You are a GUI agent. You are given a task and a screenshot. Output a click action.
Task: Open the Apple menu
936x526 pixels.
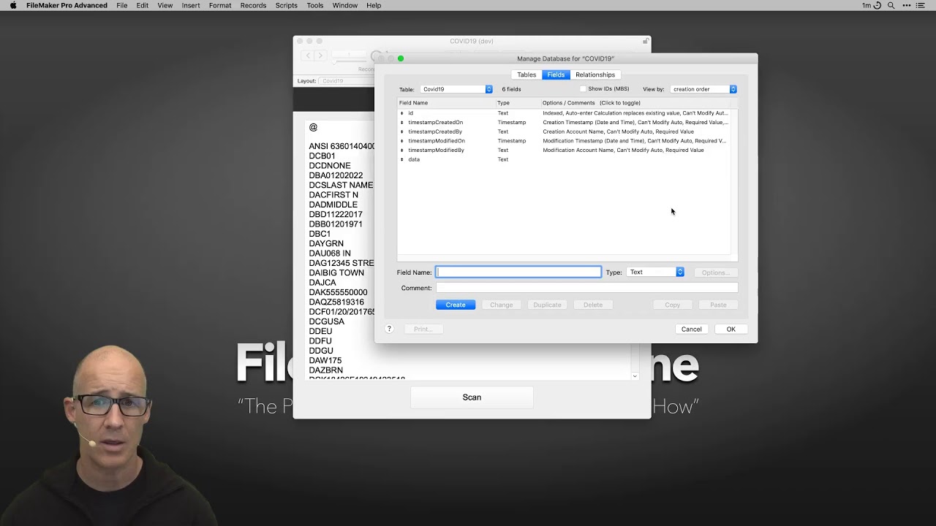click(x=13, y=5)
